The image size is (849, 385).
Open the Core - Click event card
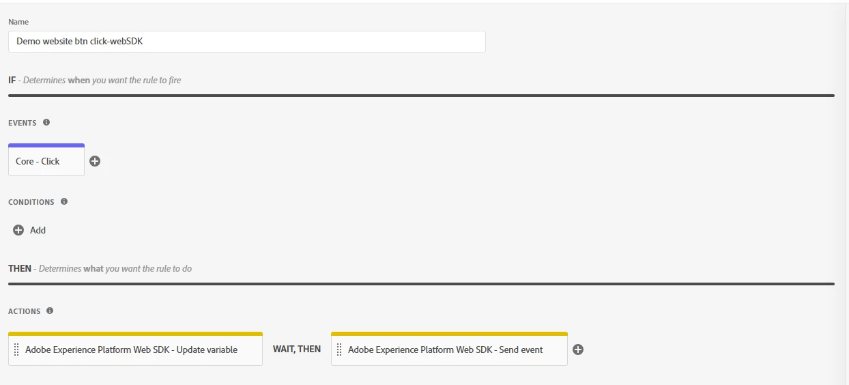pyautogui.click(x=46, y=160)
